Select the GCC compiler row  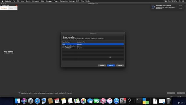tap(93, 44)
